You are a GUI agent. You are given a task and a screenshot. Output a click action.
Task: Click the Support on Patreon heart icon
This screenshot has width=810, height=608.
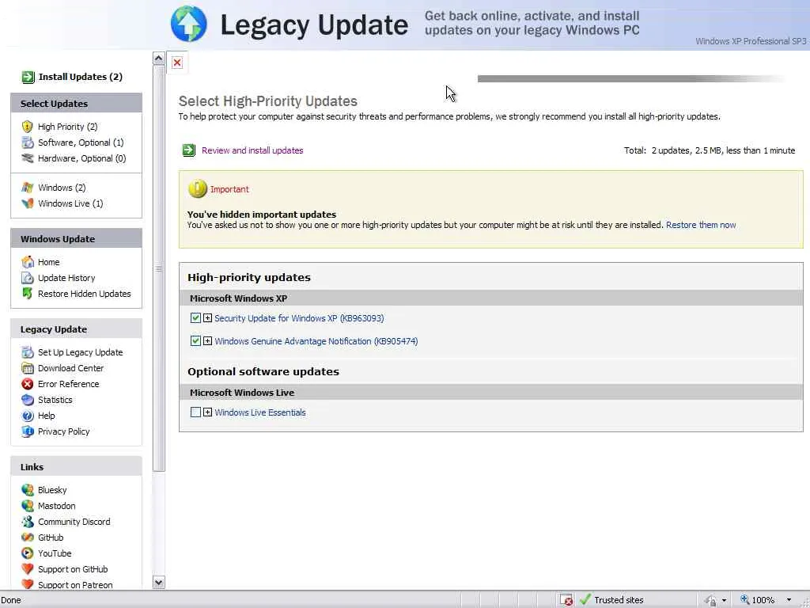point(28,584)
